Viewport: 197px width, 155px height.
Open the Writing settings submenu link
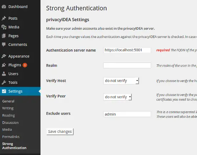(8, 108)
